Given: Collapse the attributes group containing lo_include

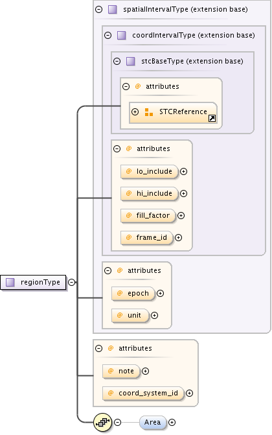Looking at the screenshot, I should (x=117, y=148).
